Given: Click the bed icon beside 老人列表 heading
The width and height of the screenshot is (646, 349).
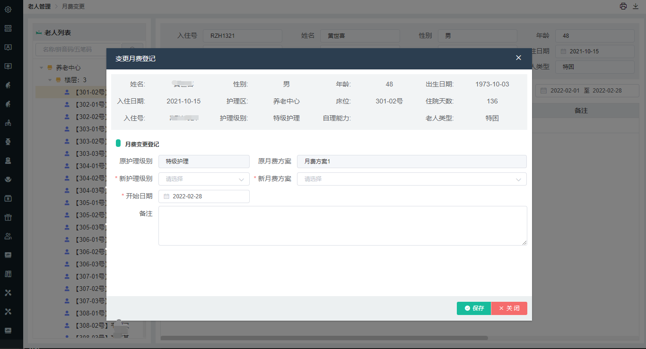Looking at the screenshot, I should 39,33.
